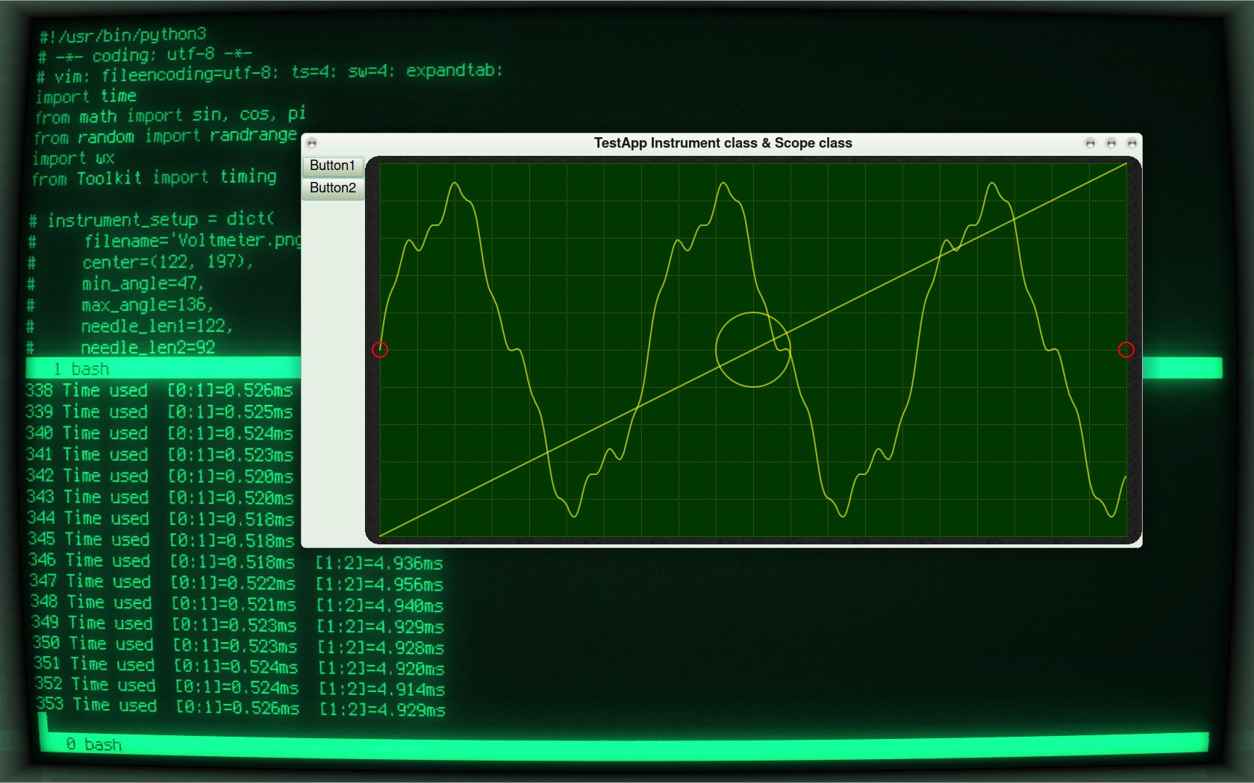Click the yellow circle at scope center
1254x783 pixels.
coord(753,350)
